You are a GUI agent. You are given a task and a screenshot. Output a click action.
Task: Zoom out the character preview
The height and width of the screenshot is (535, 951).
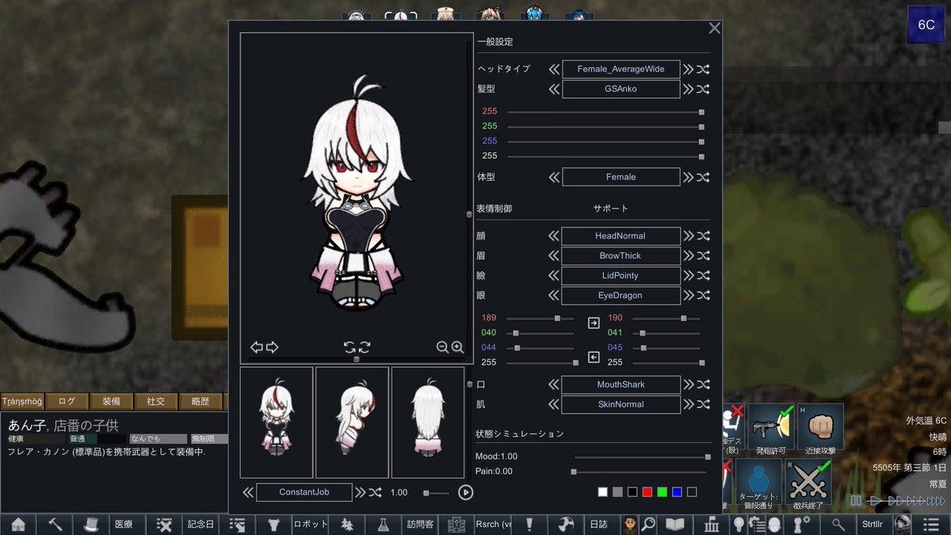(442, 347)
